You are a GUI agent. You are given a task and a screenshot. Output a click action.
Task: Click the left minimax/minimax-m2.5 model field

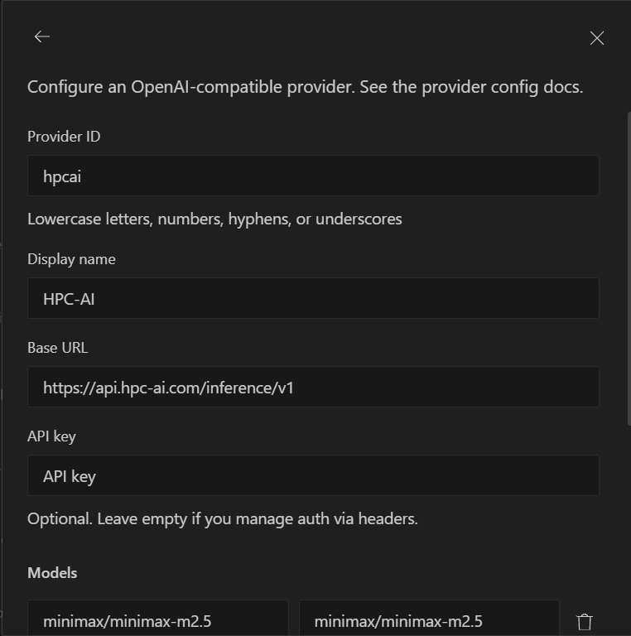coord(158,620)
